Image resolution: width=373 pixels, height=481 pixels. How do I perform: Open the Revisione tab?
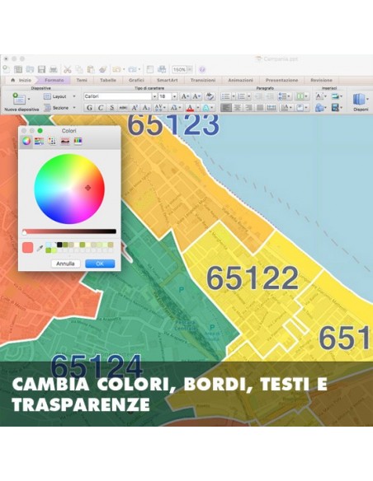point(321,80)
